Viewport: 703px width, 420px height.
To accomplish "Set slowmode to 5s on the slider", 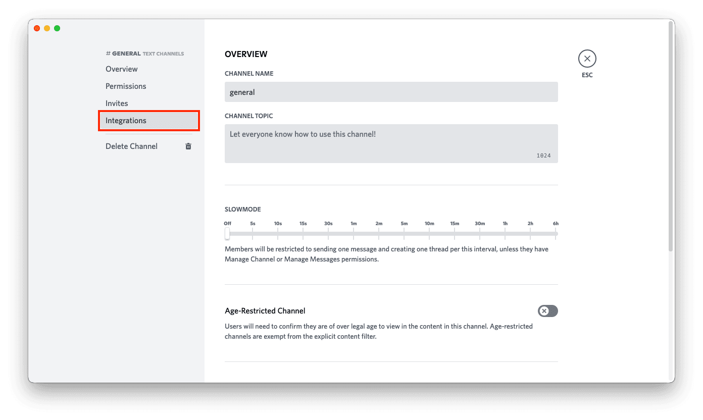I will (x=253, y=233).
